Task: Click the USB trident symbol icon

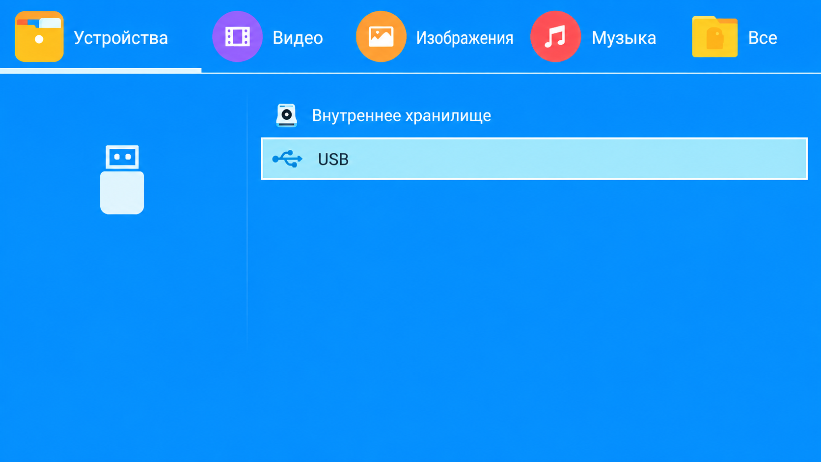Action: tap(287, 159)
